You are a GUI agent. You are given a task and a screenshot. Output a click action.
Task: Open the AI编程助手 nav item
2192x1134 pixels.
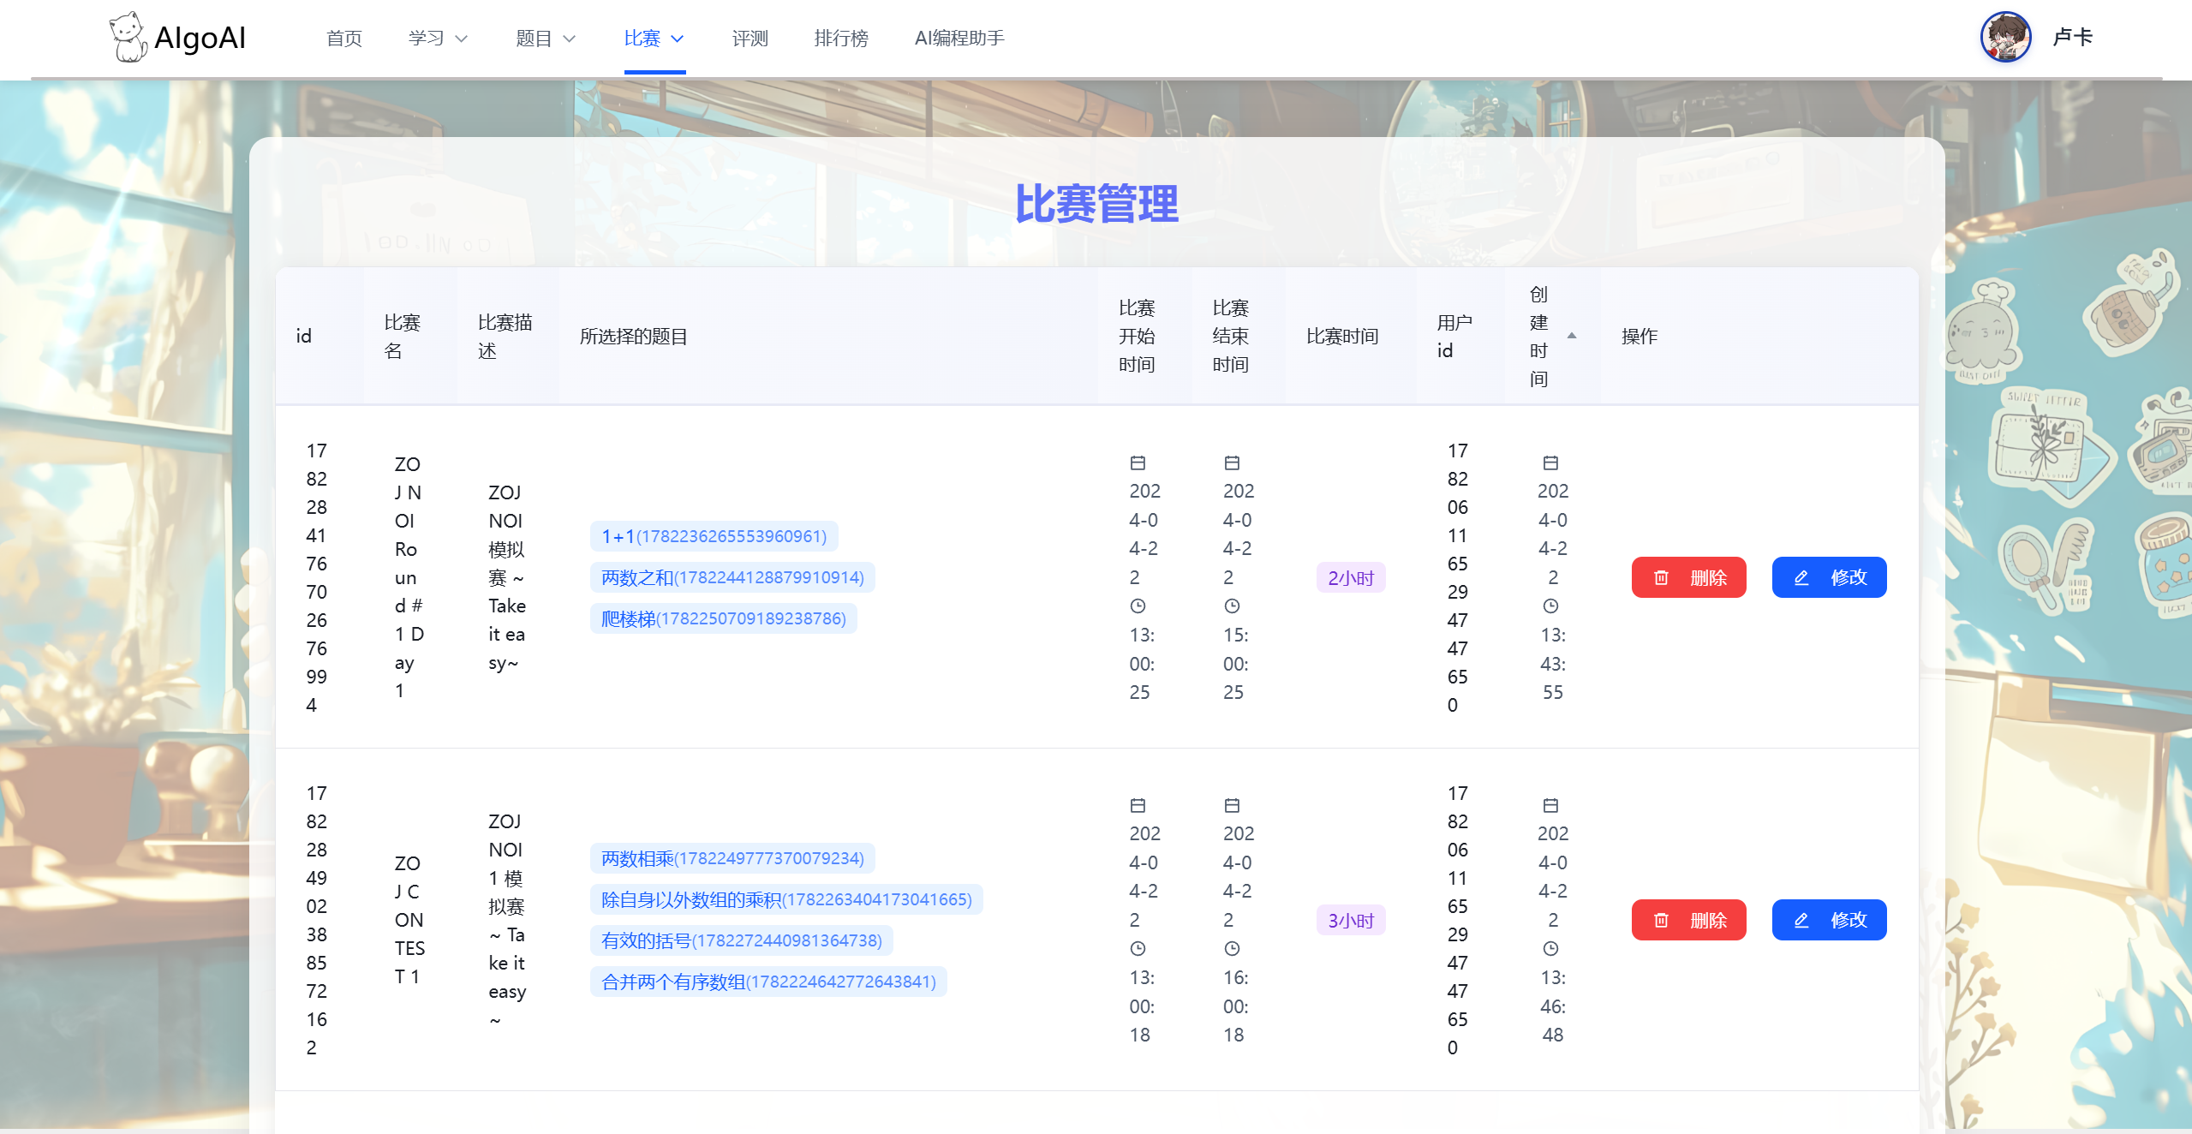click(959, 39)
